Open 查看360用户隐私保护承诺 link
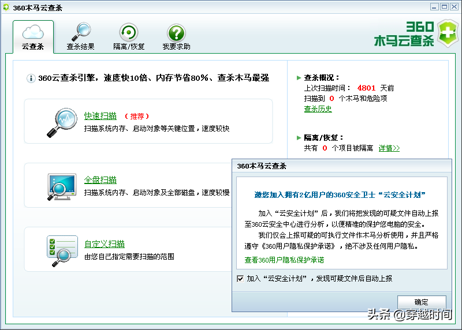The width and height of the screenshot is (462, 330). pyautogui.click(x=284, y=260)
